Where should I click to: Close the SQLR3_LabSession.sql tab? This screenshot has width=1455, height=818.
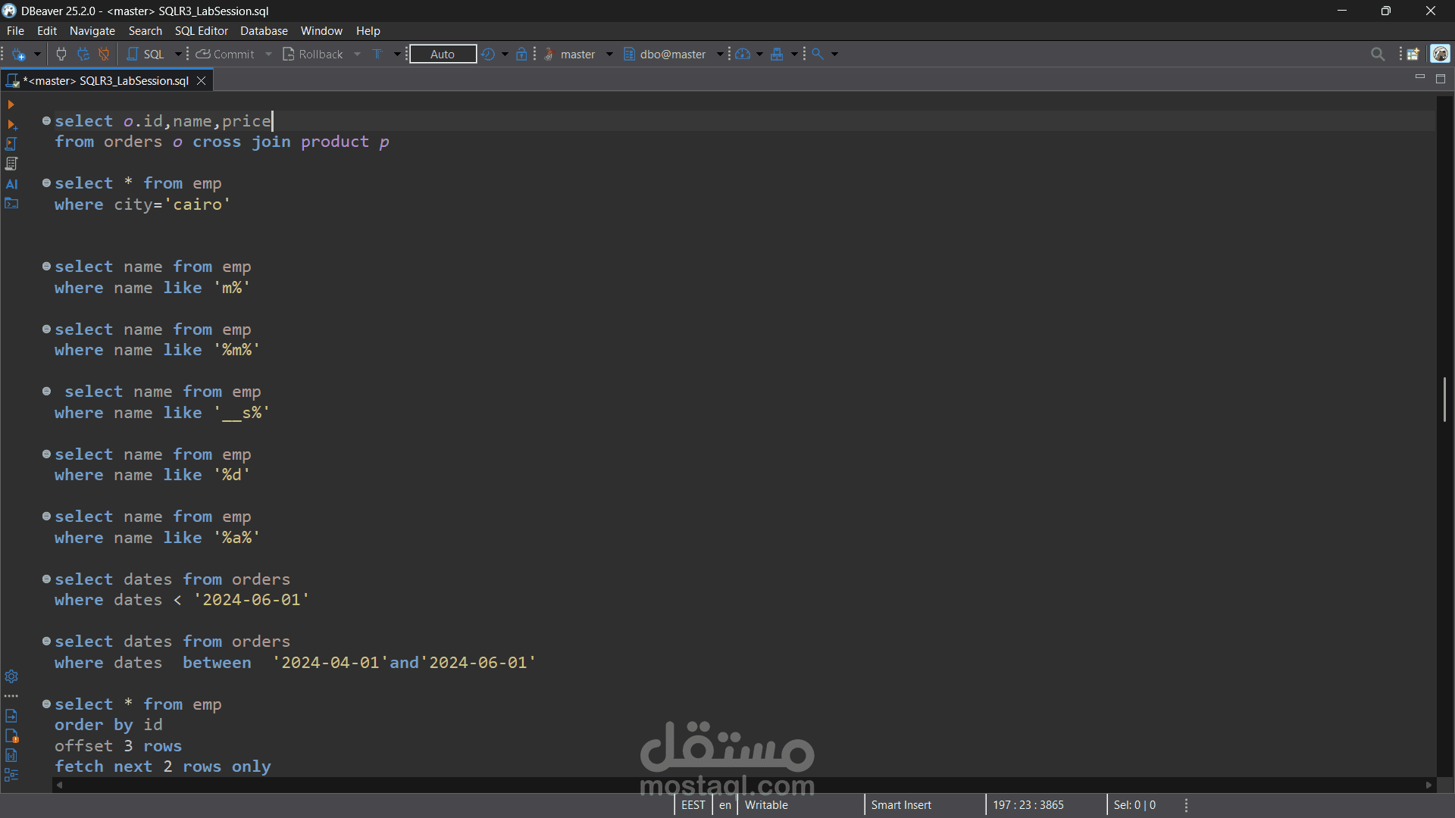(x=201, y=80)
